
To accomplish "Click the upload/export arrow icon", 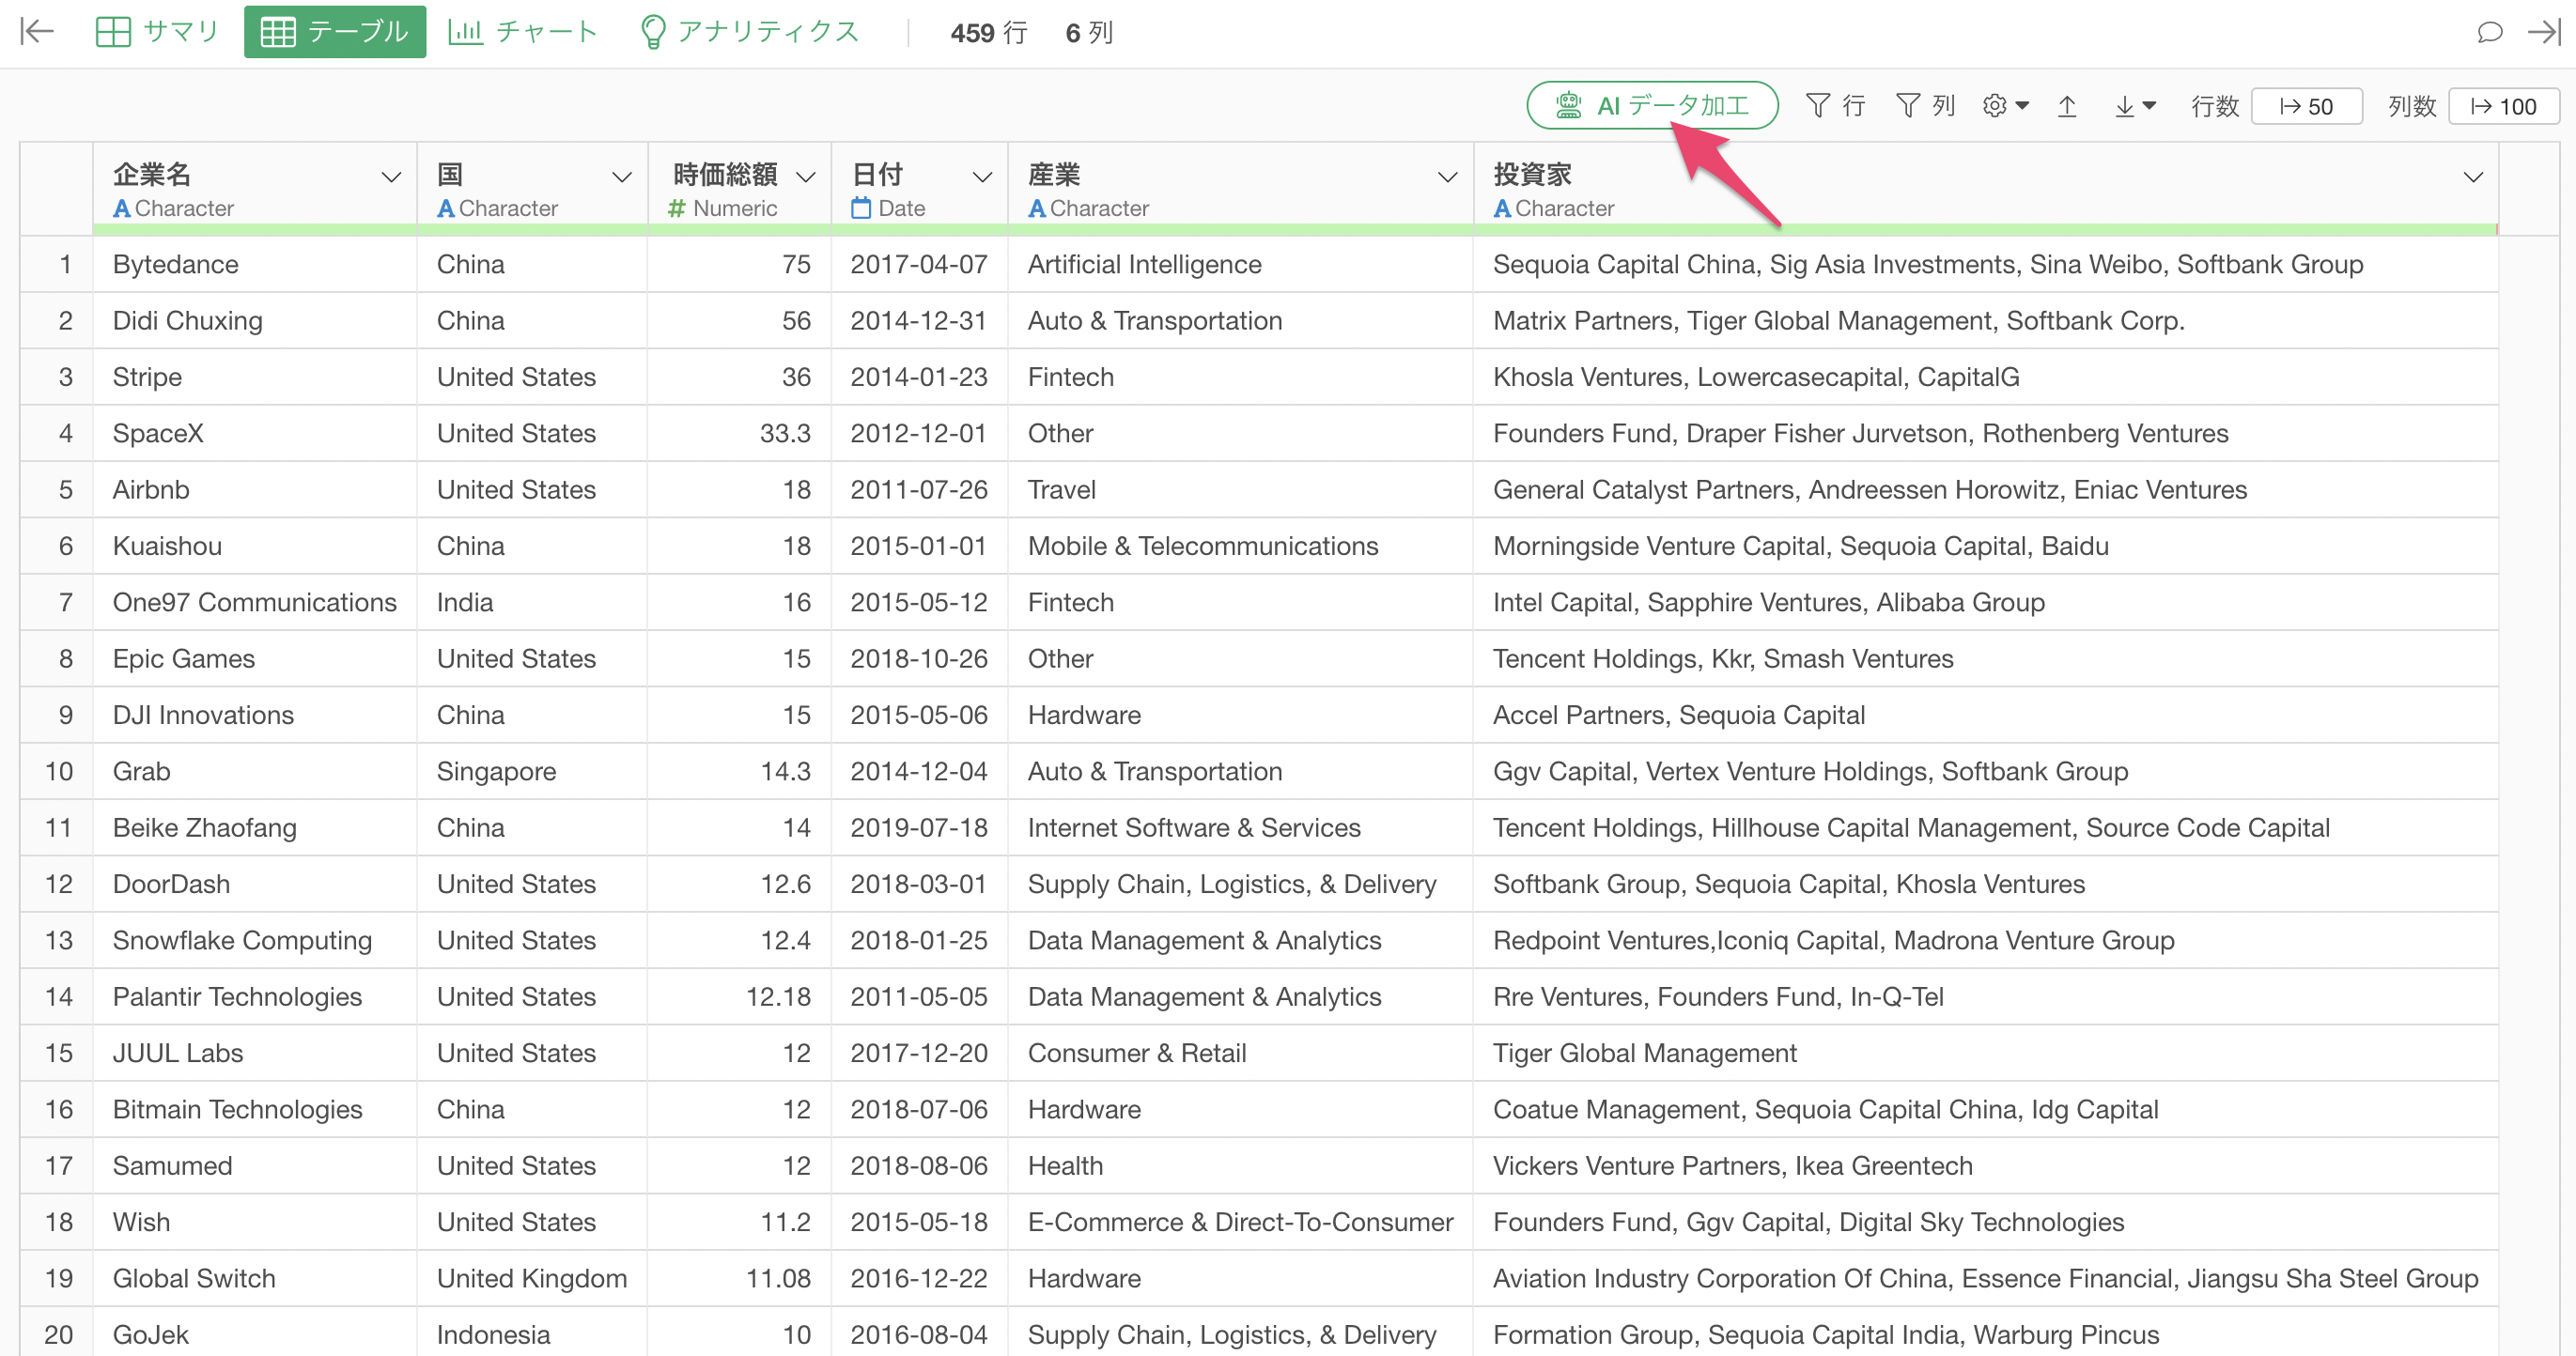I will pyautogui.click(x=2067, y=105).
